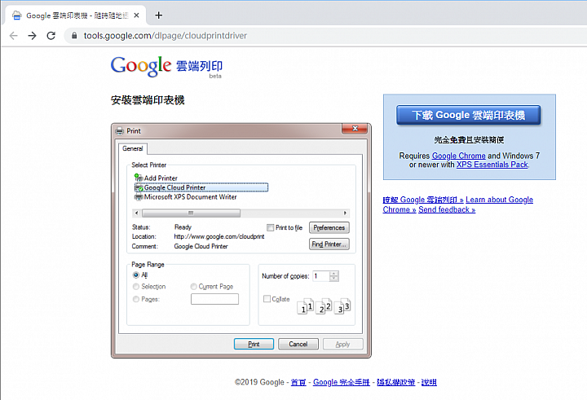Open footer Google complete guide link
Viewport: 587px width, 400px height.
tap(342, 382)
